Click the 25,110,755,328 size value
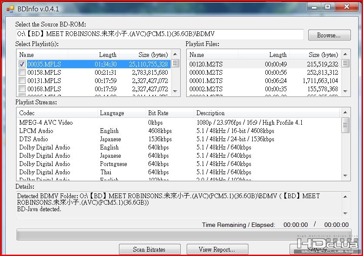 click(148, 64)
